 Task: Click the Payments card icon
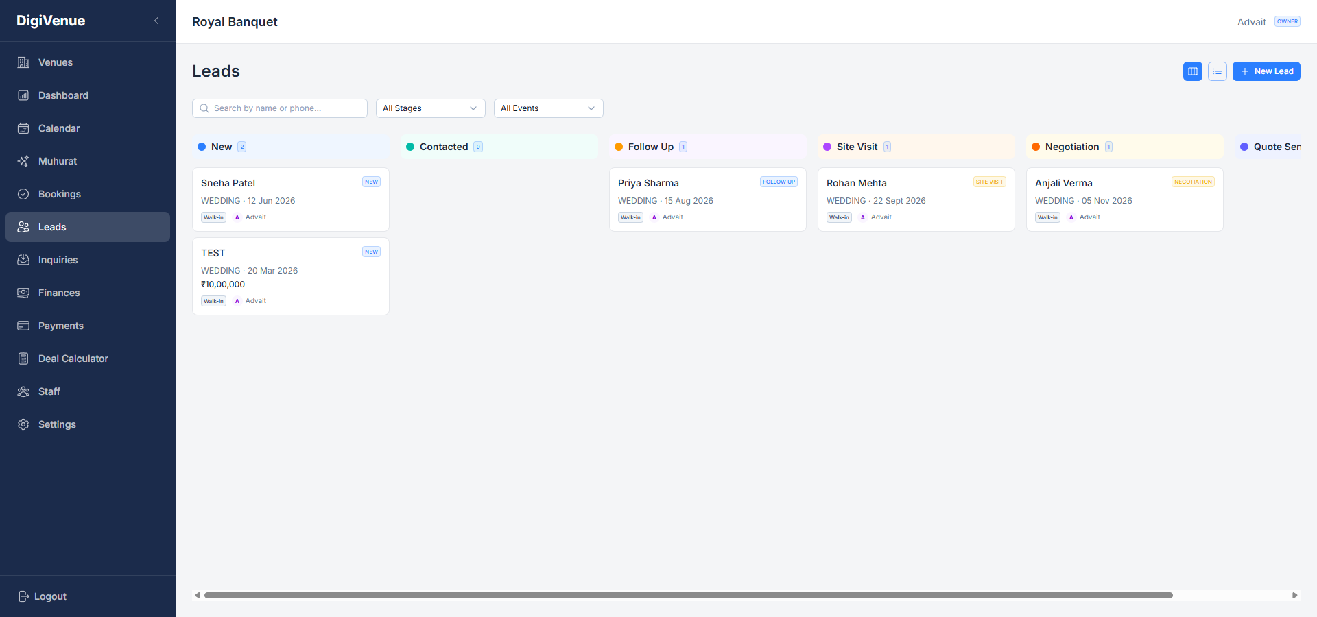pyautogui.click(x=23, y=326)
